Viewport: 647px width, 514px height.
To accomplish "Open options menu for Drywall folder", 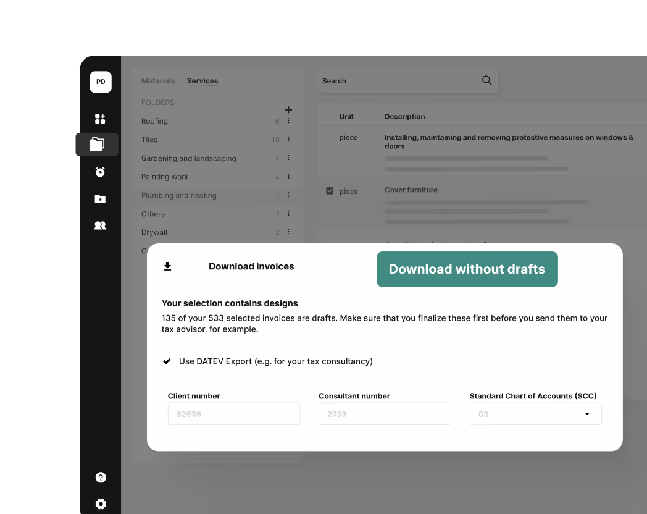I will 288,232.
